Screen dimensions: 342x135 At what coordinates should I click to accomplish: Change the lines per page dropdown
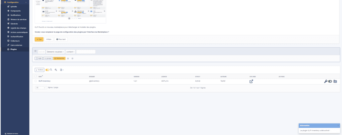pyautogui.click(x=41, y=88)
